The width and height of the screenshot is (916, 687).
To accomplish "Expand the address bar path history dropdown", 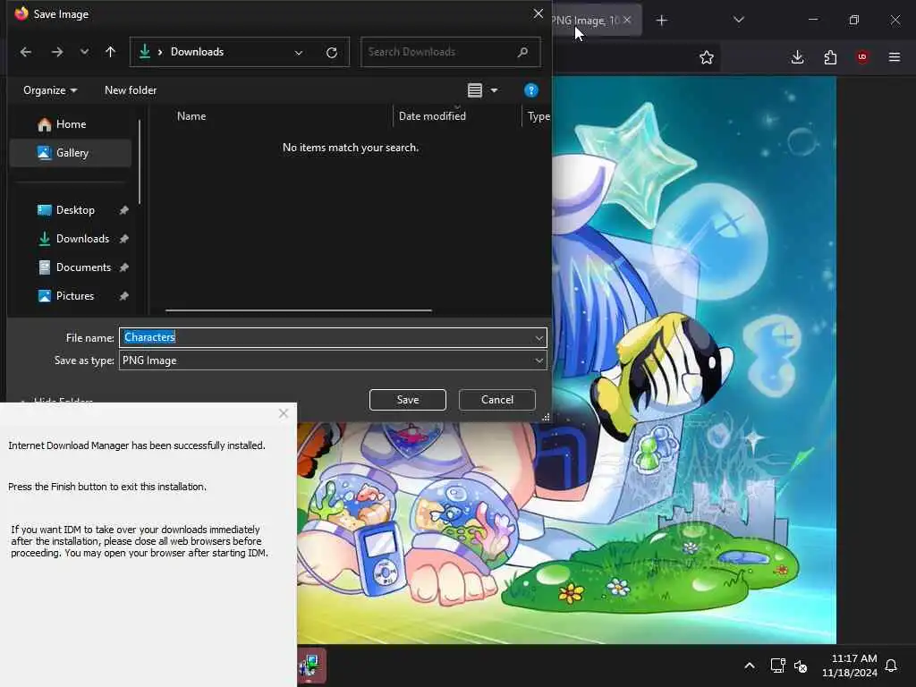I will coord(299,53).
